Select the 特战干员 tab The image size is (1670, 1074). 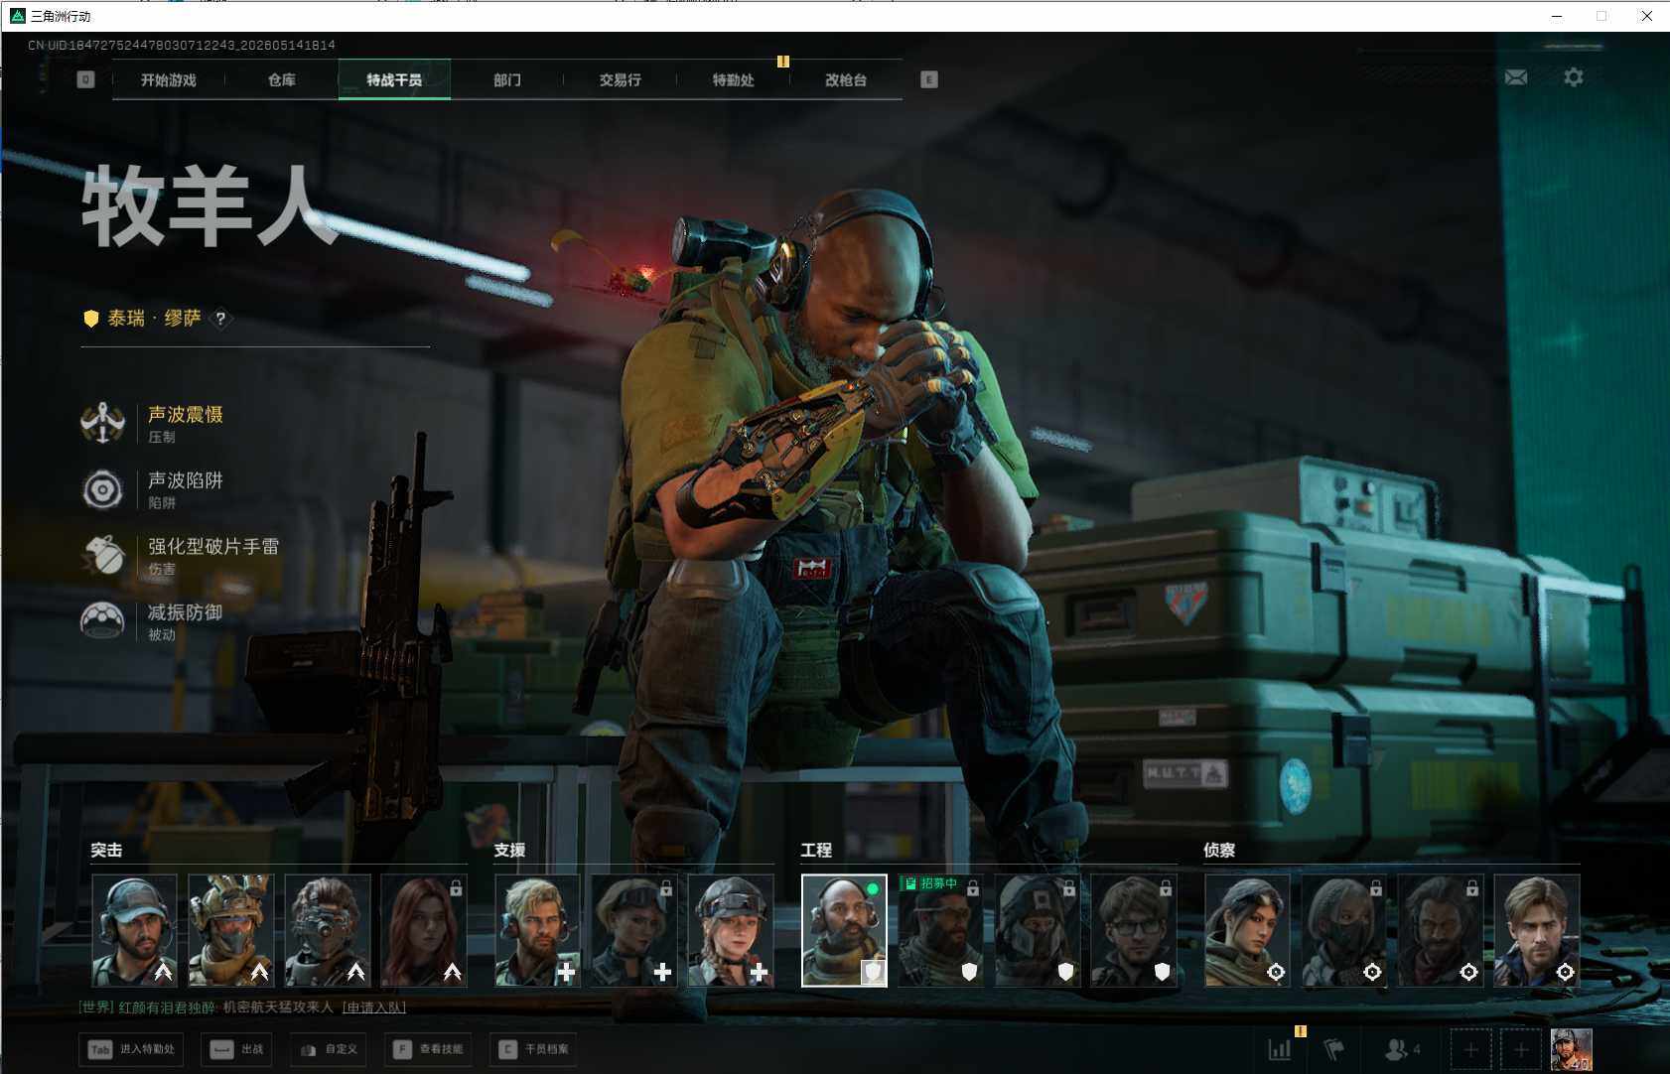pos(394,80)
